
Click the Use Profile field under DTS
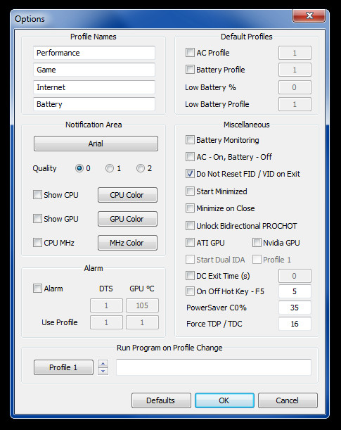coord(106,322)
